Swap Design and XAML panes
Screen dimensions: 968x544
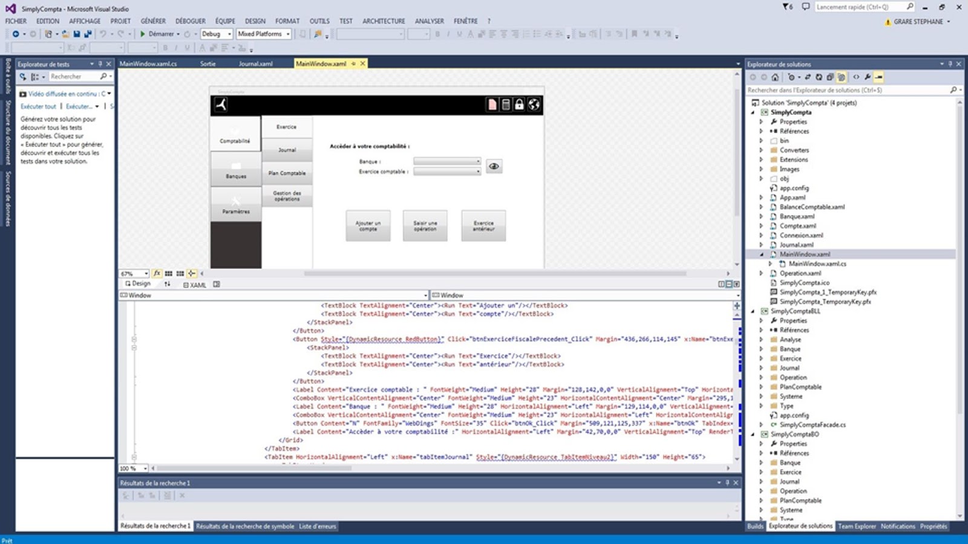tap(168, 284)
